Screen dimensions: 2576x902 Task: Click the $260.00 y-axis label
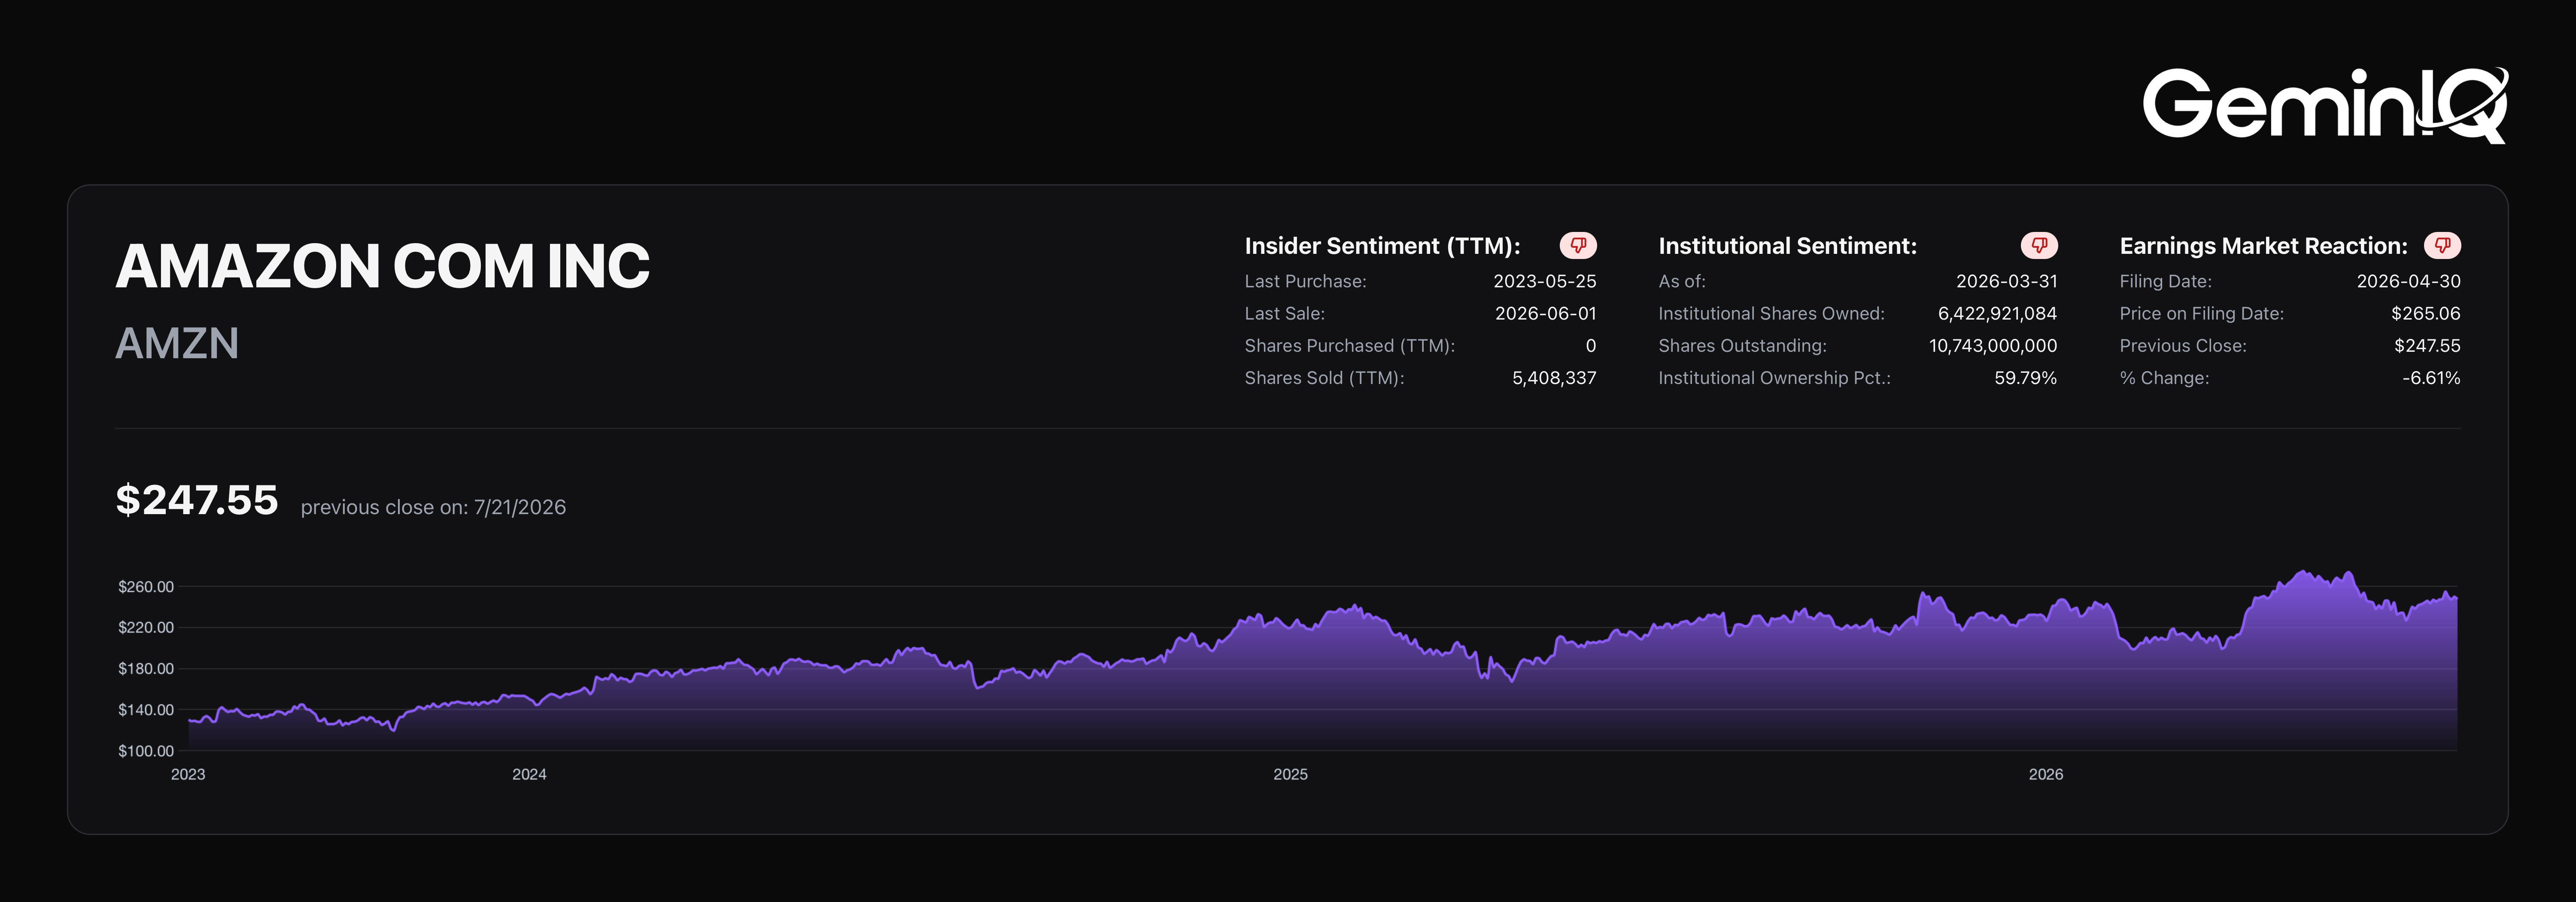146,587
